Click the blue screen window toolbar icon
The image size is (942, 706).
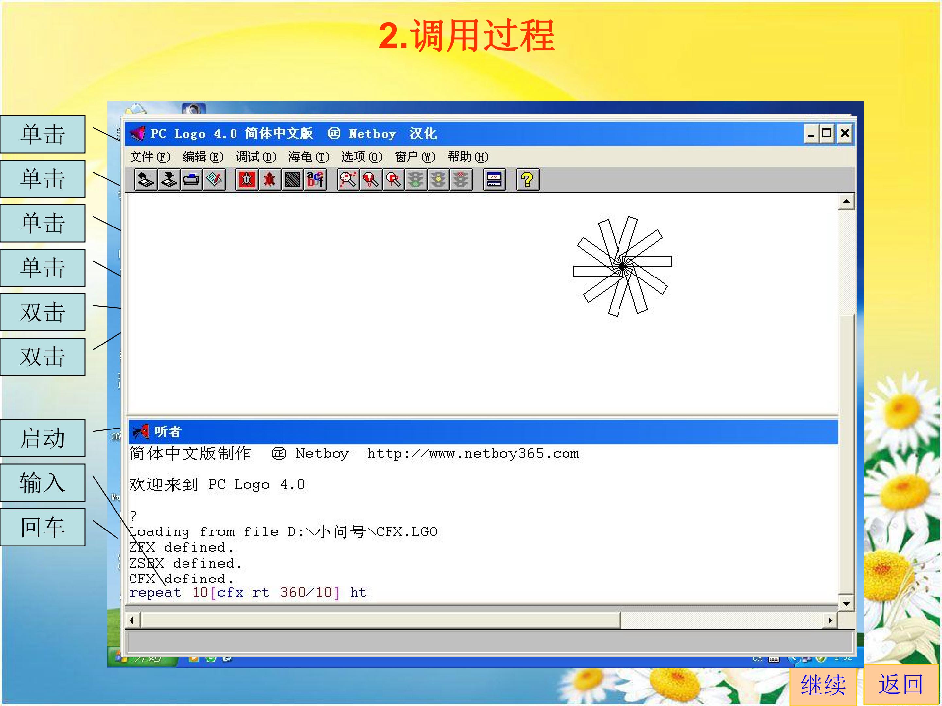pyautogui.click(x=494, y=179)
